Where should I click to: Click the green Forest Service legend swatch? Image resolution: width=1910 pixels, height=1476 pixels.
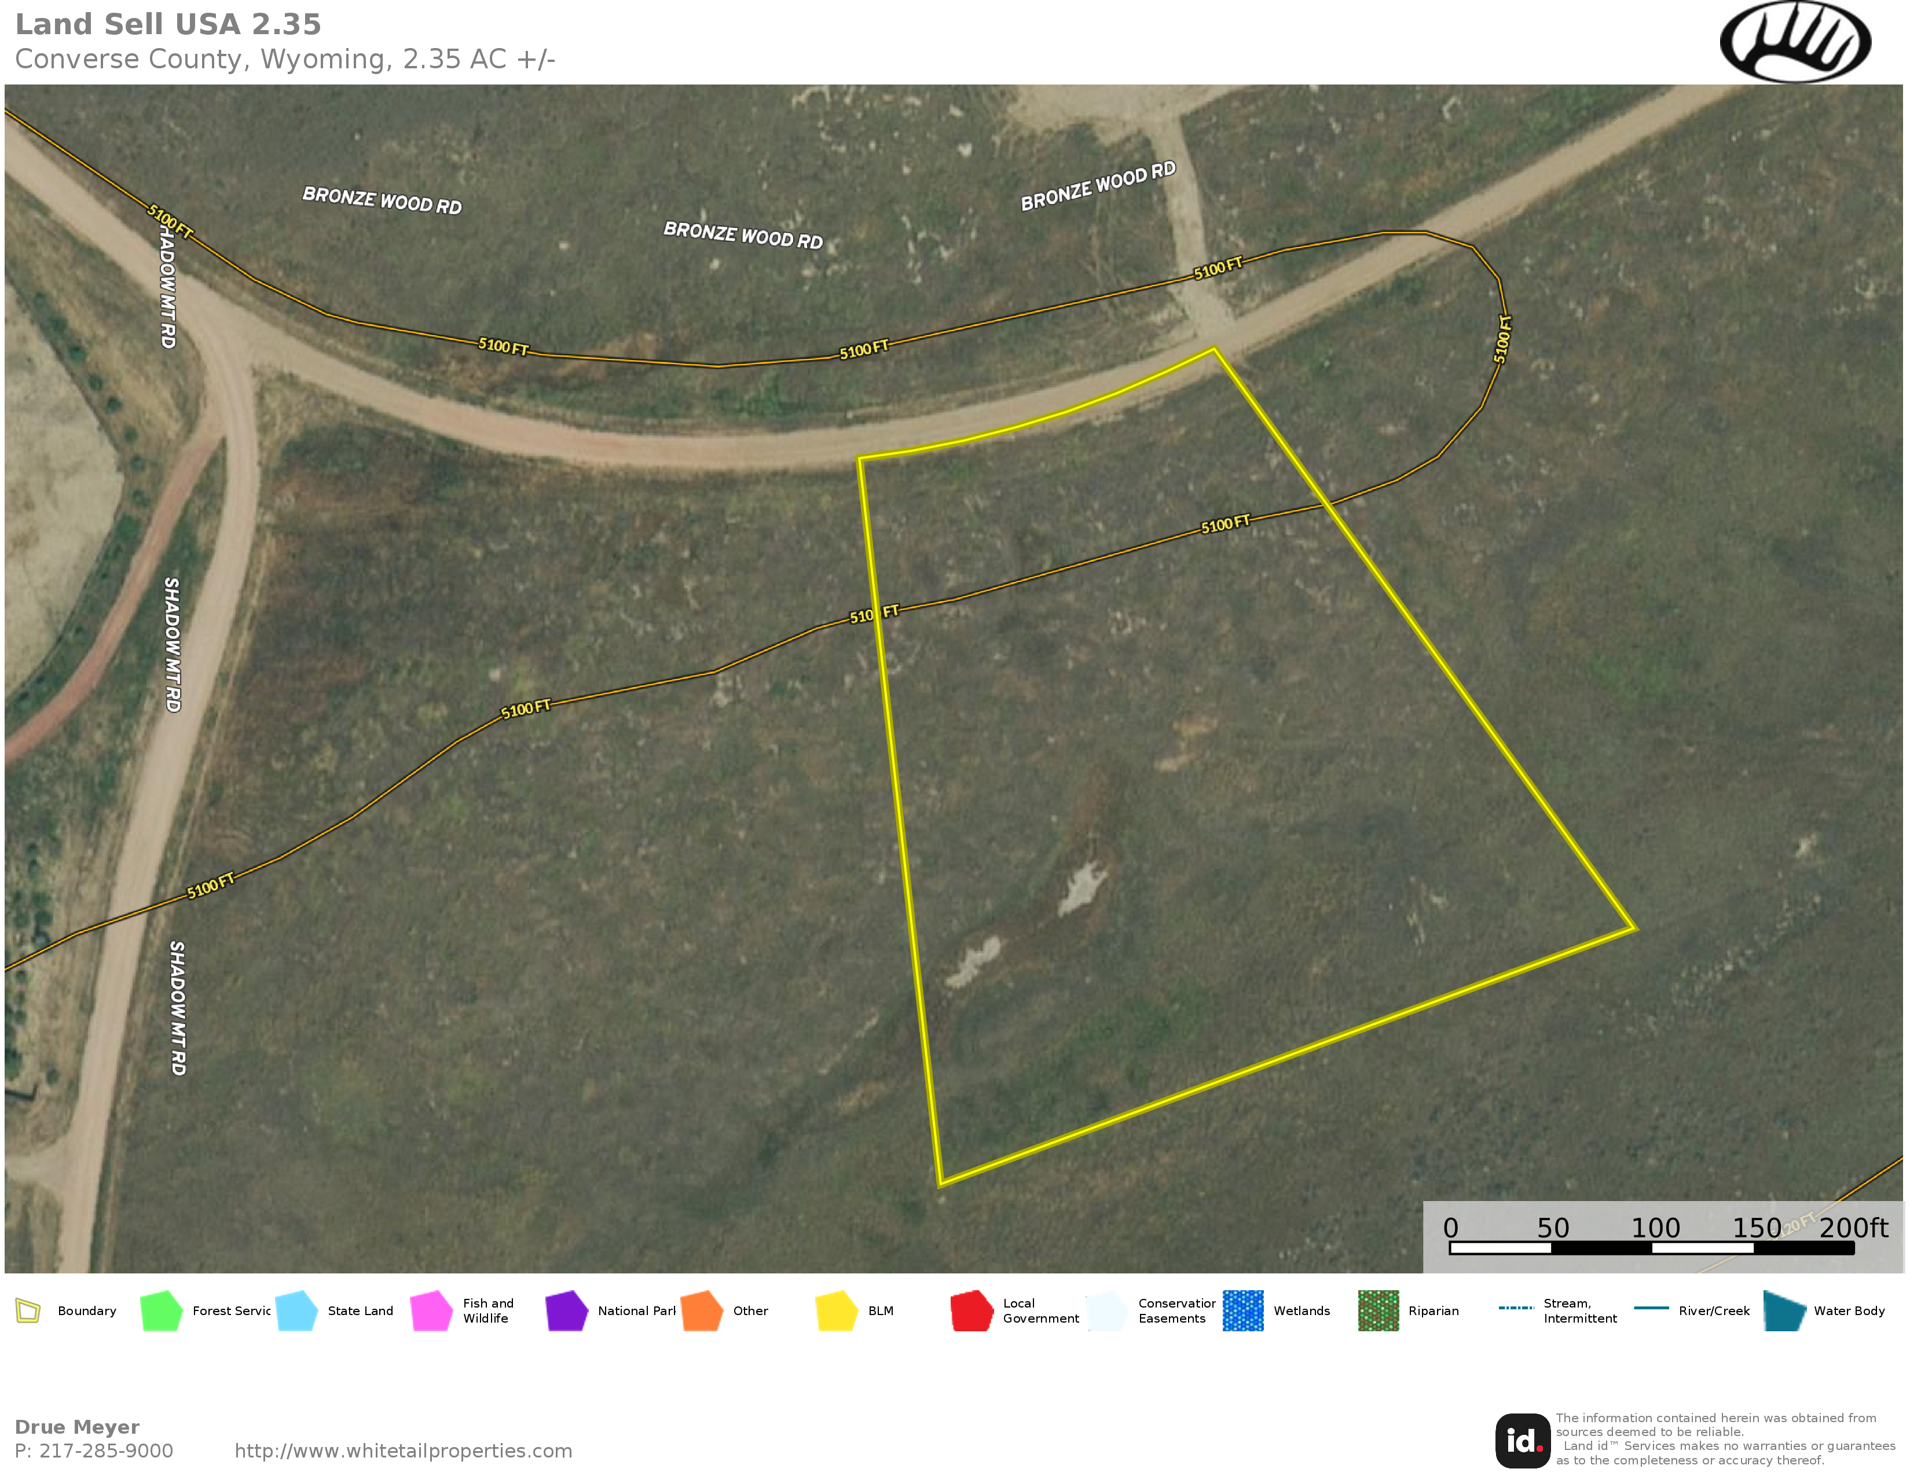161,1310
